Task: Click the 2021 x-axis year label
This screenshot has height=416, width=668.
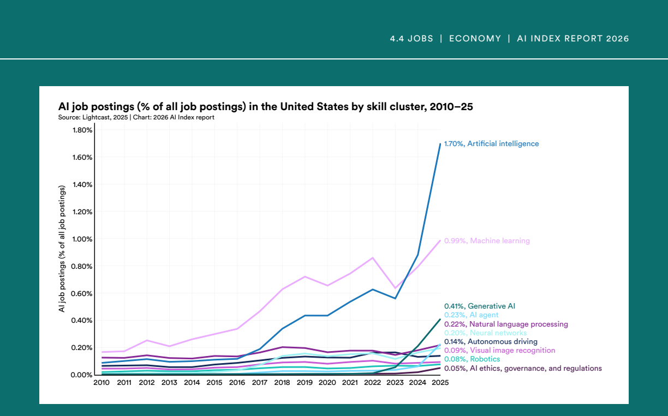Action: (x=350, y=383)
